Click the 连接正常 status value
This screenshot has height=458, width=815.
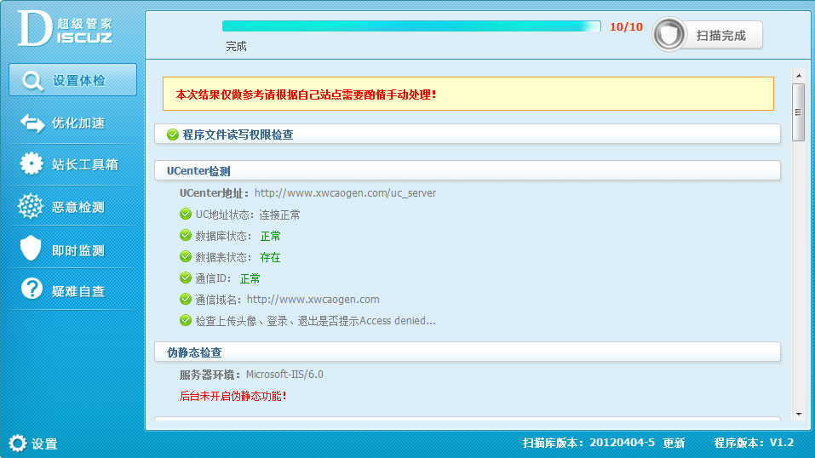[279, 215]
